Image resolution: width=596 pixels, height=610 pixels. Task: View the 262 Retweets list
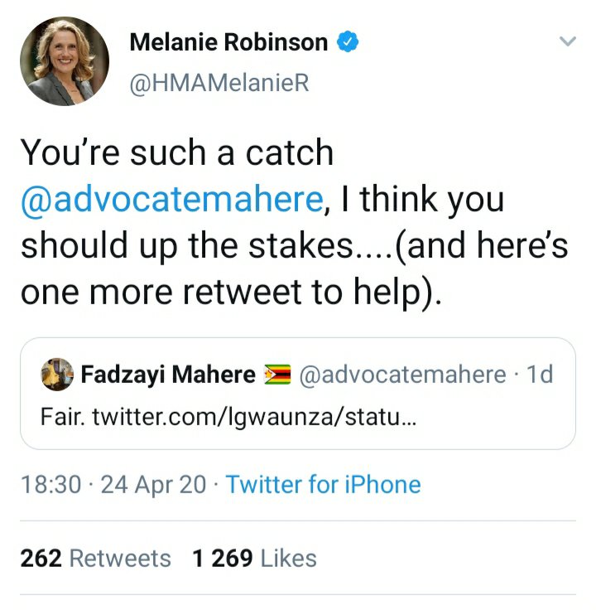[95, 558]
